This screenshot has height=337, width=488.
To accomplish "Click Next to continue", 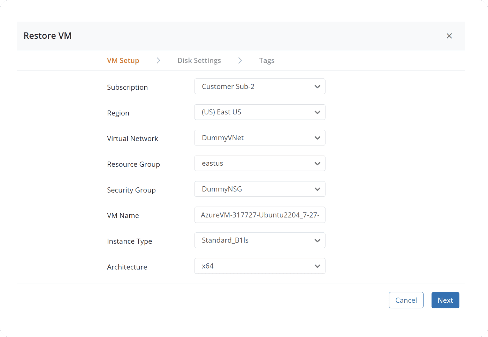I will coord(445,300).
